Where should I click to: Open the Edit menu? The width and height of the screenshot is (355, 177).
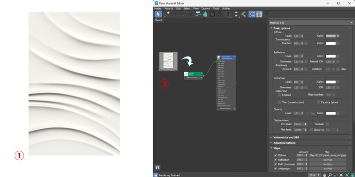click(x=178, y=8)
